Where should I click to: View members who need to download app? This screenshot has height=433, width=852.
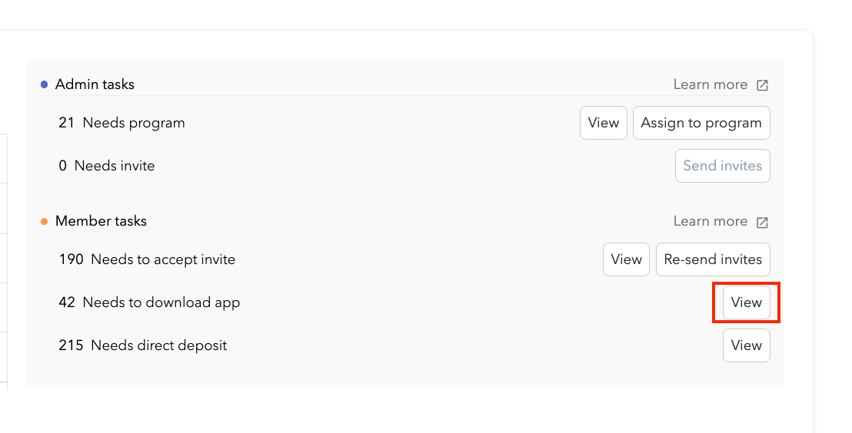tap(746, 302)
